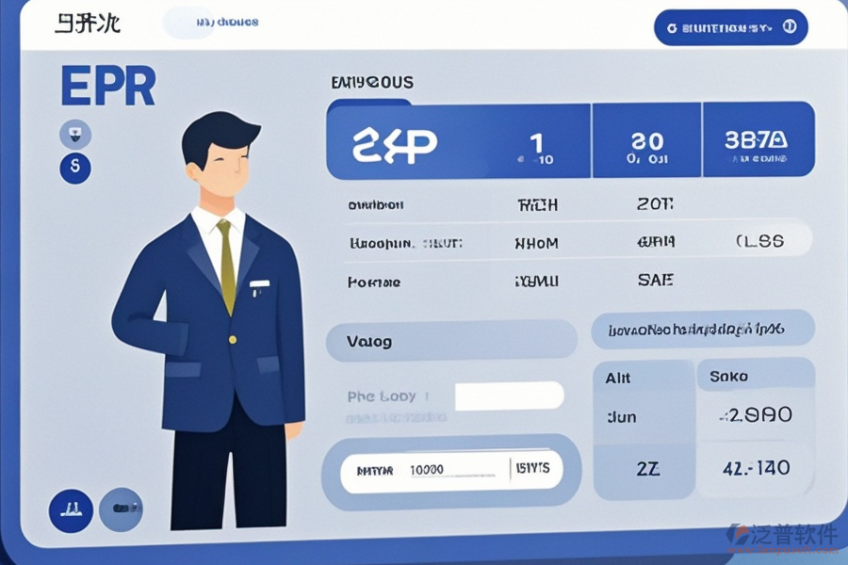Click the 42.-140 value
Screen dimensions: 848x565
coord(756,468)
